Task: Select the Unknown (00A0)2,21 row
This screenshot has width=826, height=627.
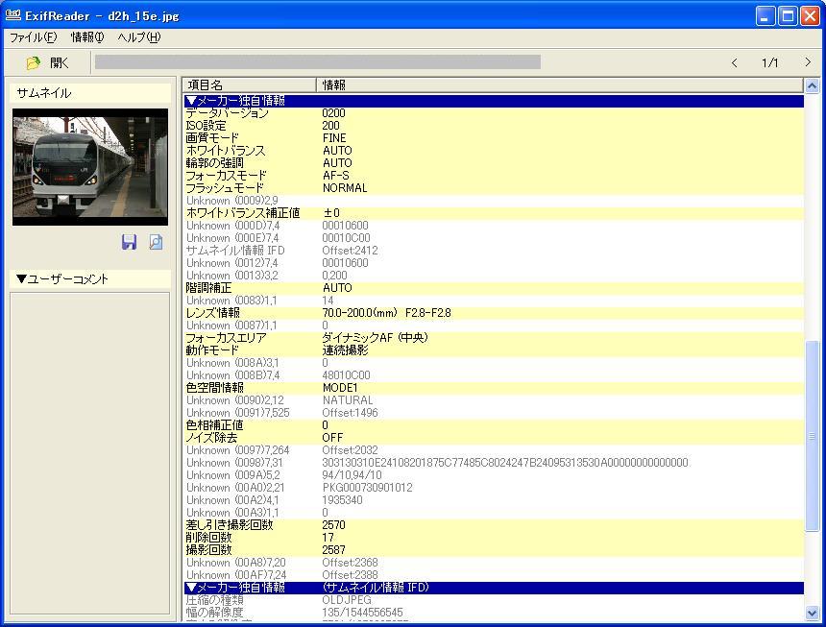Action: tap(494, 488)
